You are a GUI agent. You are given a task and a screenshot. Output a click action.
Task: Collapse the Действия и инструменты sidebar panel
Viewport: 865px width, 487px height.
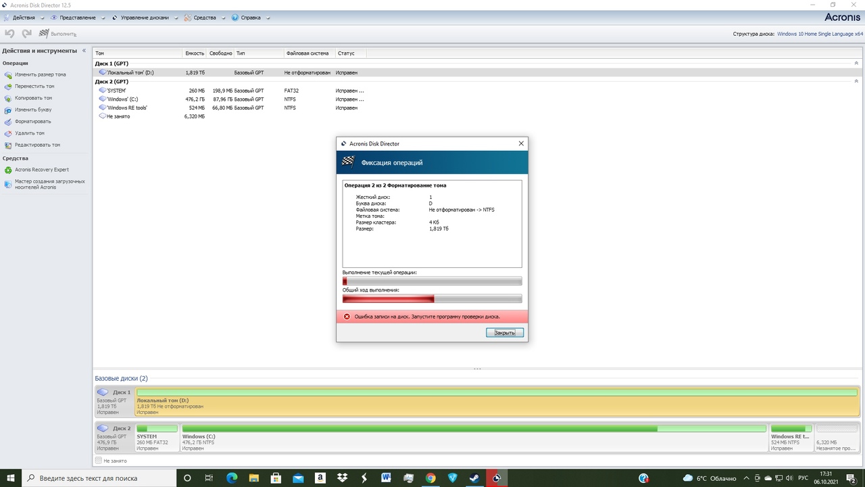[84, 51]
